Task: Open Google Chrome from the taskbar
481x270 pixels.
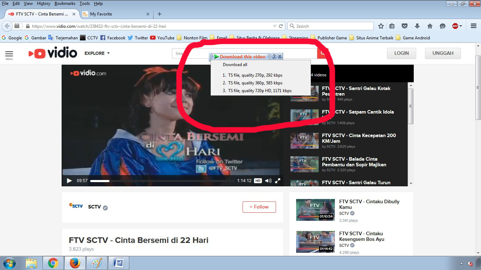Action: 53,263
